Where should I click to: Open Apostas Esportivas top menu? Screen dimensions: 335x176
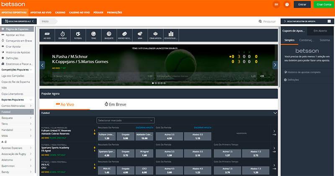(x=14, y=13)
